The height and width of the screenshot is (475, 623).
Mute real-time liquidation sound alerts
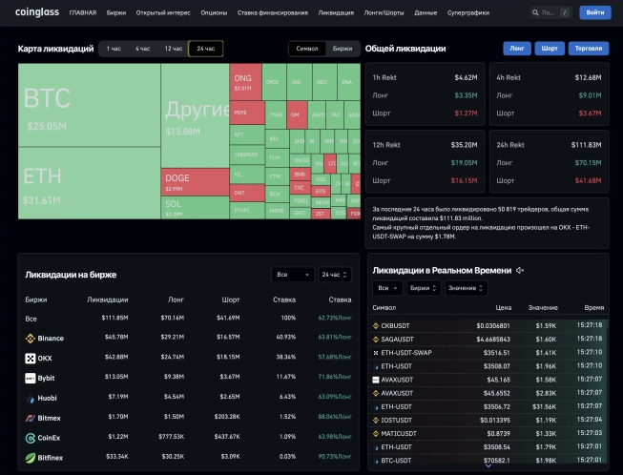click(x=520, y=270)
